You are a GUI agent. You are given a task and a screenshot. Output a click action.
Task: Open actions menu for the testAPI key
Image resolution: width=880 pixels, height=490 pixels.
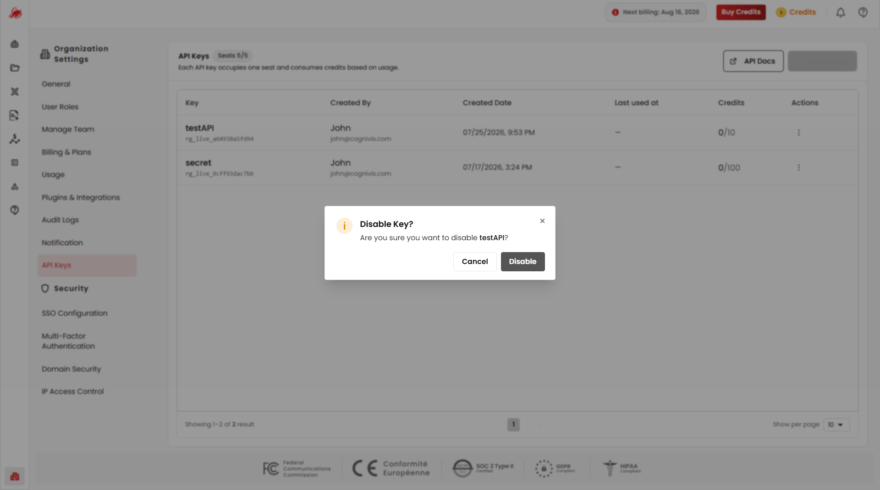pyautogui.click(x=798, y=133)
